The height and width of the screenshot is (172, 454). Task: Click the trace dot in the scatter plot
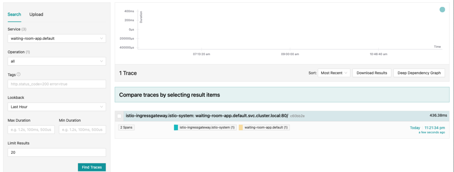point(442,9)
